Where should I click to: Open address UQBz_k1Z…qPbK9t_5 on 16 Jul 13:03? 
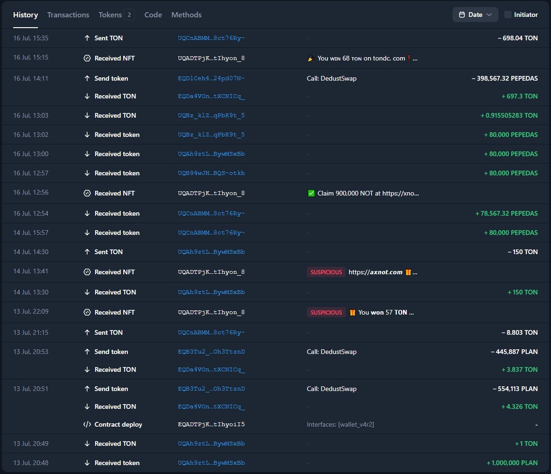[x=211, y=115]
